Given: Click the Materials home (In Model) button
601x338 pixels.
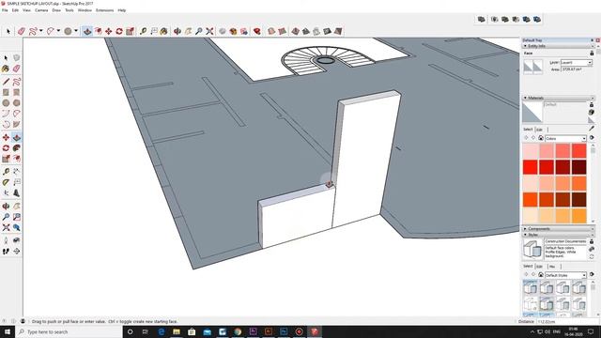Looking at the screenshot, I should tap(541, 138).
